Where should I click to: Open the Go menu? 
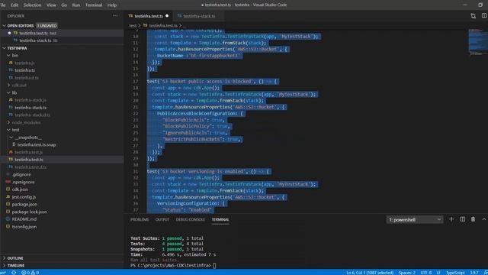64,5
